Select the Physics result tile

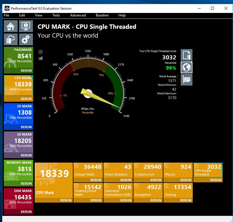pos(178,170)
